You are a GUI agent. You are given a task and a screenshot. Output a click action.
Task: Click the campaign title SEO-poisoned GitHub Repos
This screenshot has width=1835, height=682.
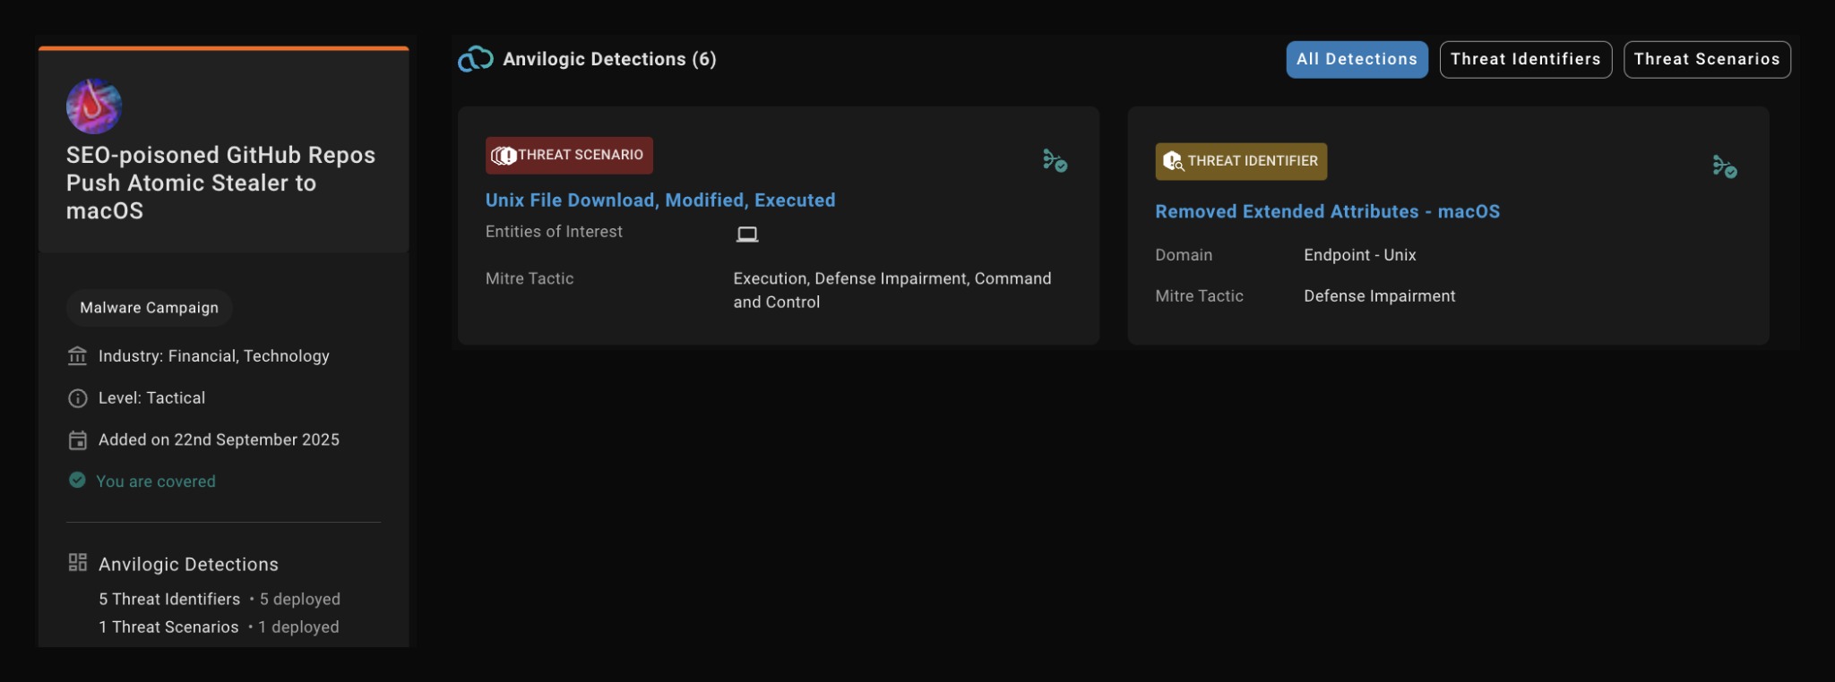[220, 183]
